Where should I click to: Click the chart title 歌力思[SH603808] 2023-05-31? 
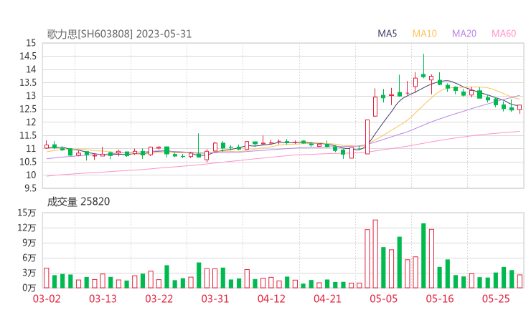click(x=119, y=34)
